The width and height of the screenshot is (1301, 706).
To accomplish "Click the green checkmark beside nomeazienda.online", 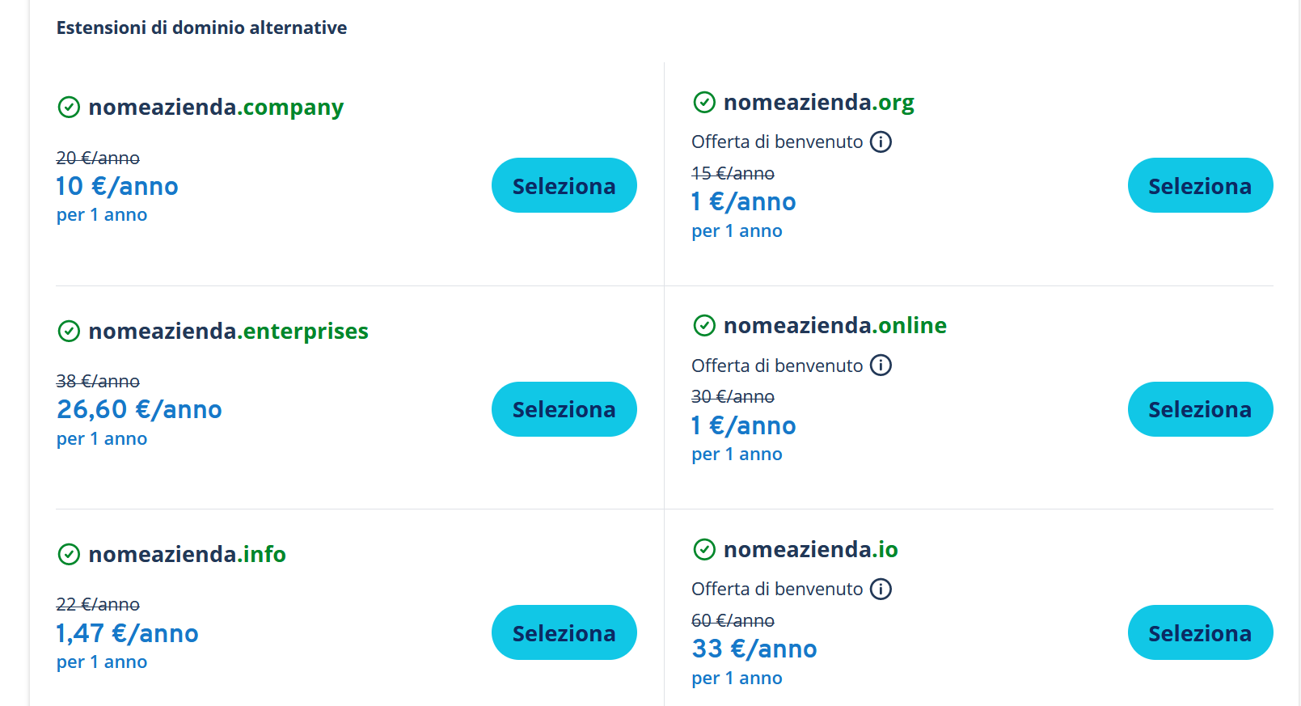I will 704,326.
